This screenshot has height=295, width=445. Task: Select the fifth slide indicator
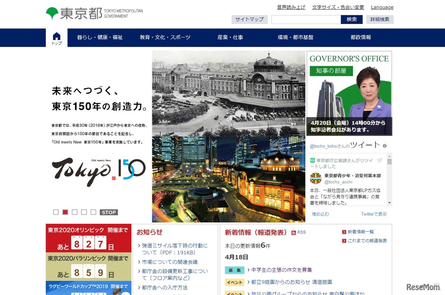[x=93, y=212]
